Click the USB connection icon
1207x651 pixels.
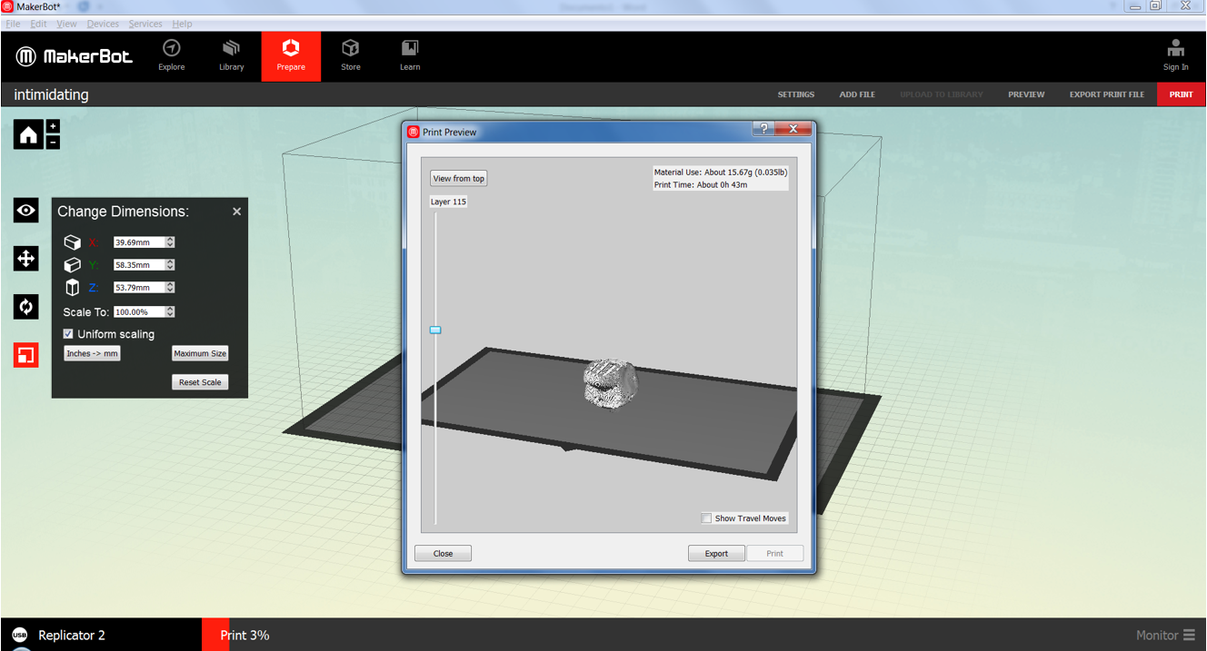point(20,635)
